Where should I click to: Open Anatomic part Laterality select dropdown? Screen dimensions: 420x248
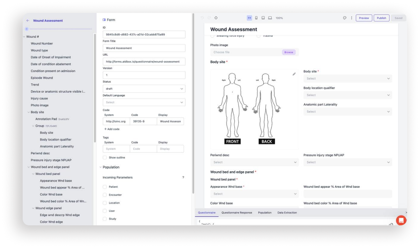pos(347,112)
